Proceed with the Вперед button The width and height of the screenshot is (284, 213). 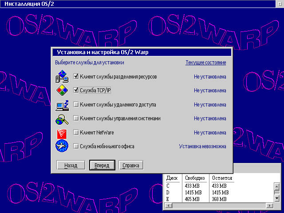(x=102, y=165)
